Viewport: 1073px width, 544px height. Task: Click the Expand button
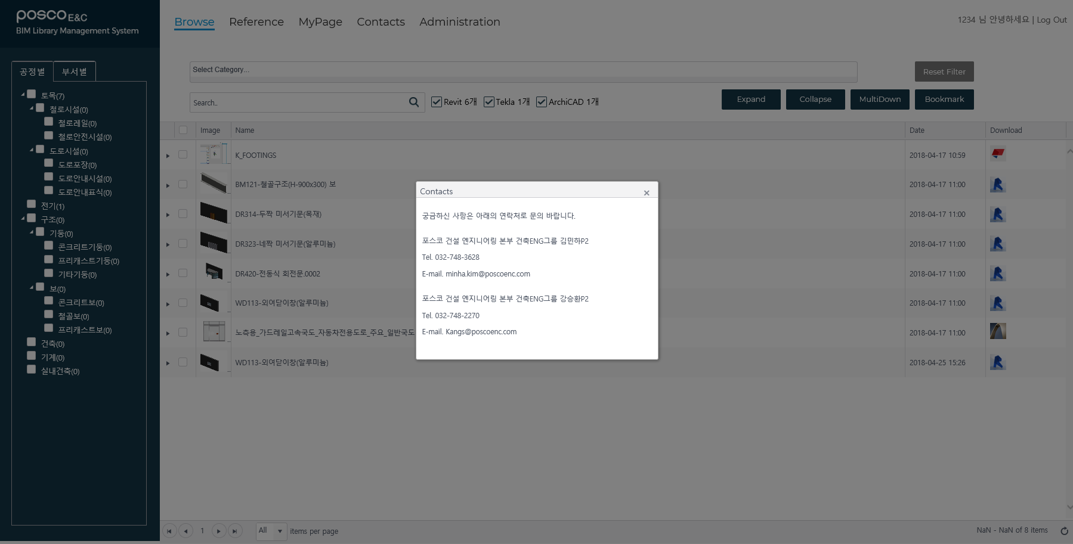tap(751, 100)
